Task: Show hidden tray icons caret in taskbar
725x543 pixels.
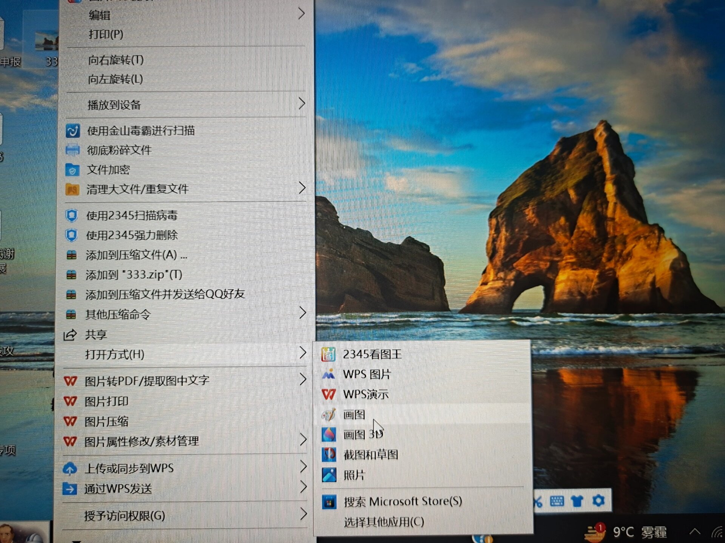Action: click(x=695, y=532)
